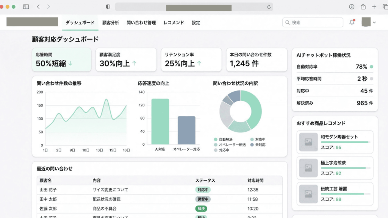
Task: Open the 問い合わせ管理 tab
Action: (x=141, y=22)
